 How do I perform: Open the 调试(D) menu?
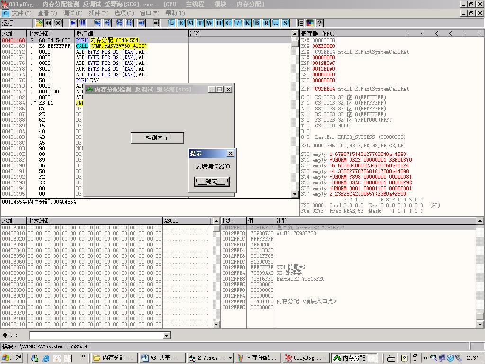coord(73,13)
